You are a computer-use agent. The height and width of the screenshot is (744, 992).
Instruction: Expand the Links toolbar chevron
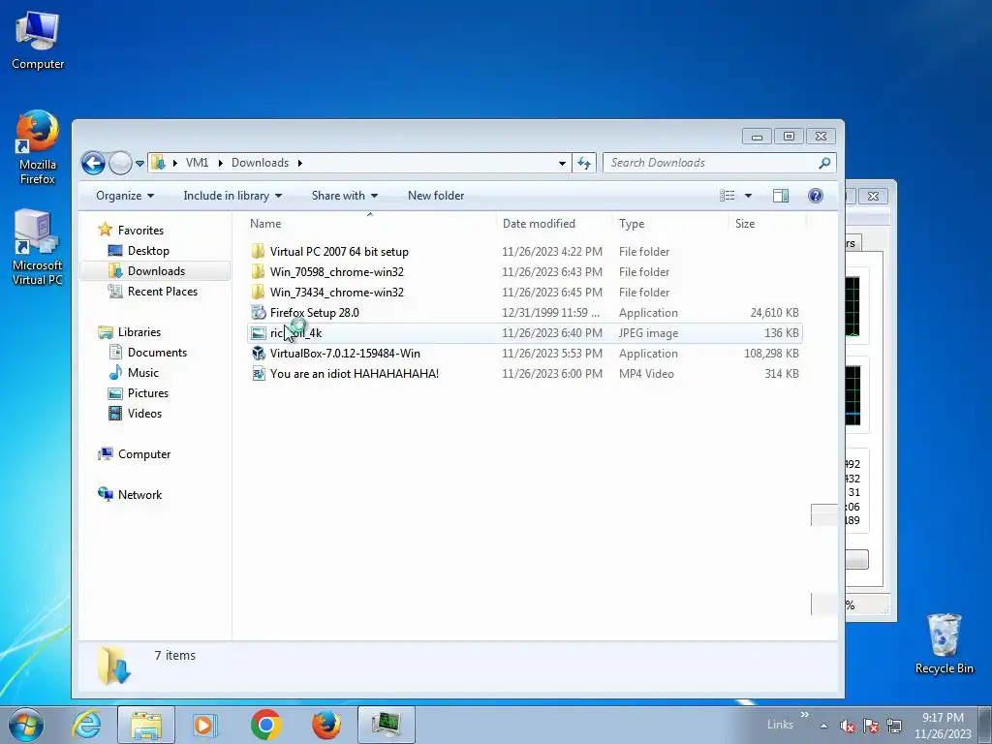pos(805,715)
